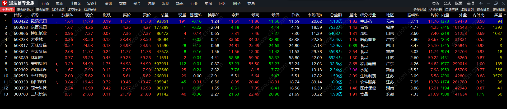Open the 选股 menu

(151, 3)
